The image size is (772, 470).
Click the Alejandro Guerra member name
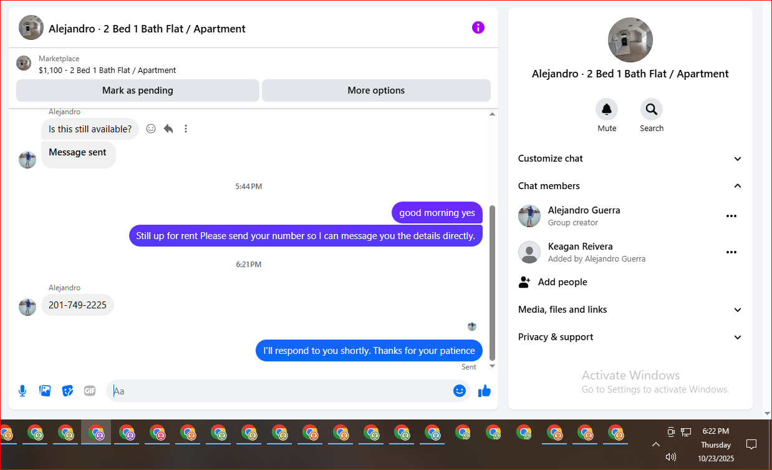point(584,210)
